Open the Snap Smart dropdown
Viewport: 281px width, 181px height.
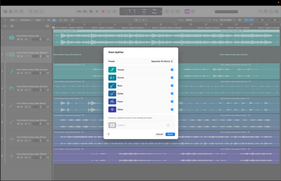pyautogui.click(x=198, y=20)
